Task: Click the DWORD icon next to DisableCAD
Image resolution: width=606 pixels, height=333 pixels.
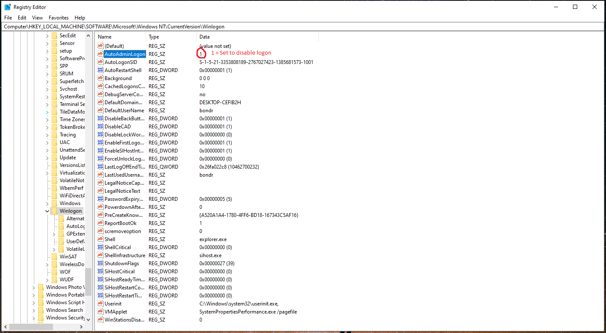Action: 99,126
